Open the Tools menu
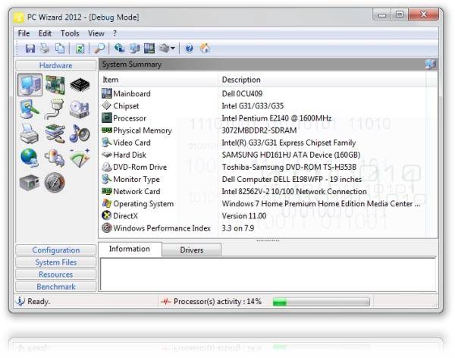 click(70, 33)
